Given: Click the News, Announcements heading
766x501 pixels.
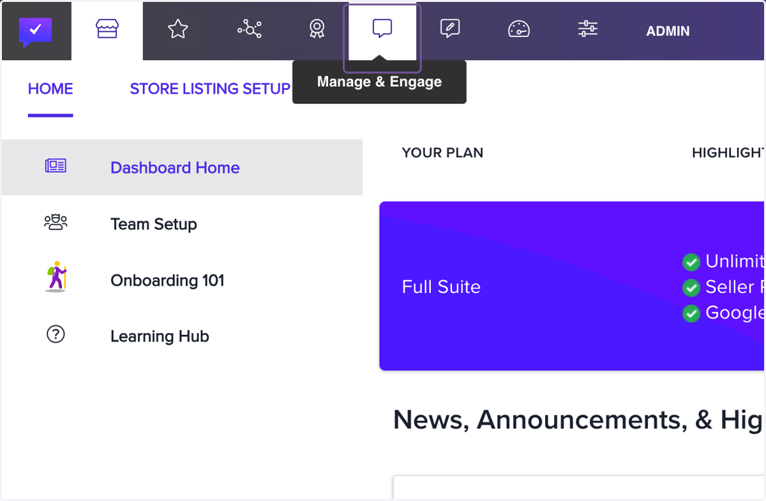Looking at the screenshot, I should [578, 419].
